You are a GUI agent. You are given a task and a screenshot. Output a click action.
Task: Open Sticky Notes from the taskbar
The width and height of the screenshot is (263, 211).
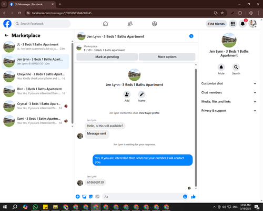(45, 207)
